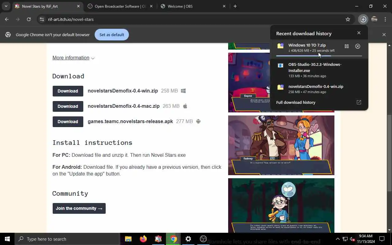
Task: Open Chrome's three-dot menu
Action: (385, 19)
